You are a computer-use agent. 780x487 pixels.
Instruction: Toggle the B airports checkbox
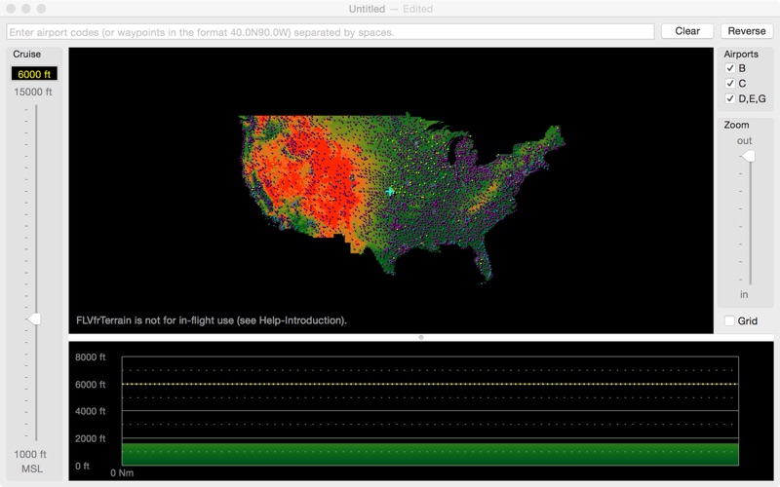pyautogui.click(x=729, y=68)
